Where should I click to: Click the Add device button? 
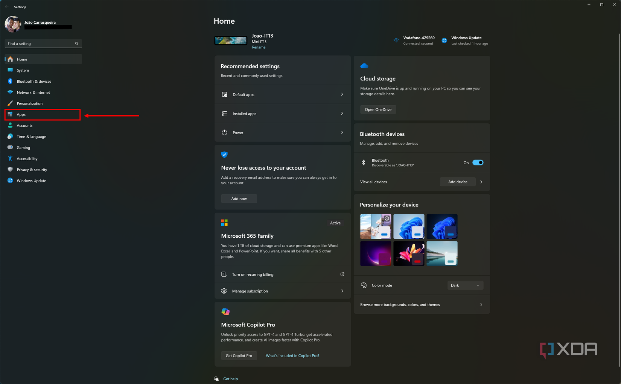[x=458, y=182]
